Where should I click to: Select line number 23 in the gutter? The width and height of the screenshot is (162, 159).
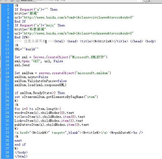tap(7, 93)
